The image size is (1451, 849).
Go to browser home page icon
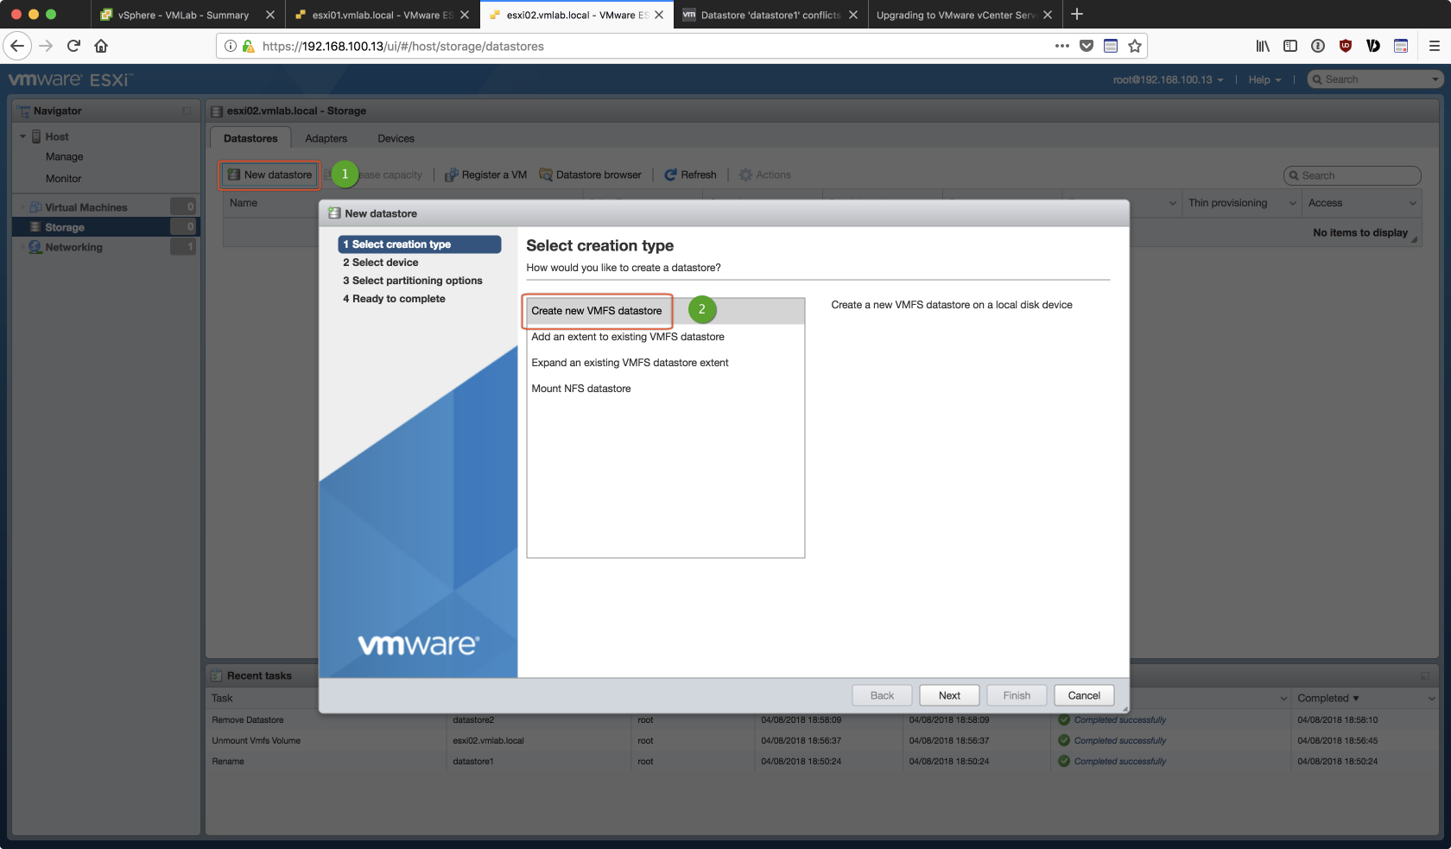101,46
